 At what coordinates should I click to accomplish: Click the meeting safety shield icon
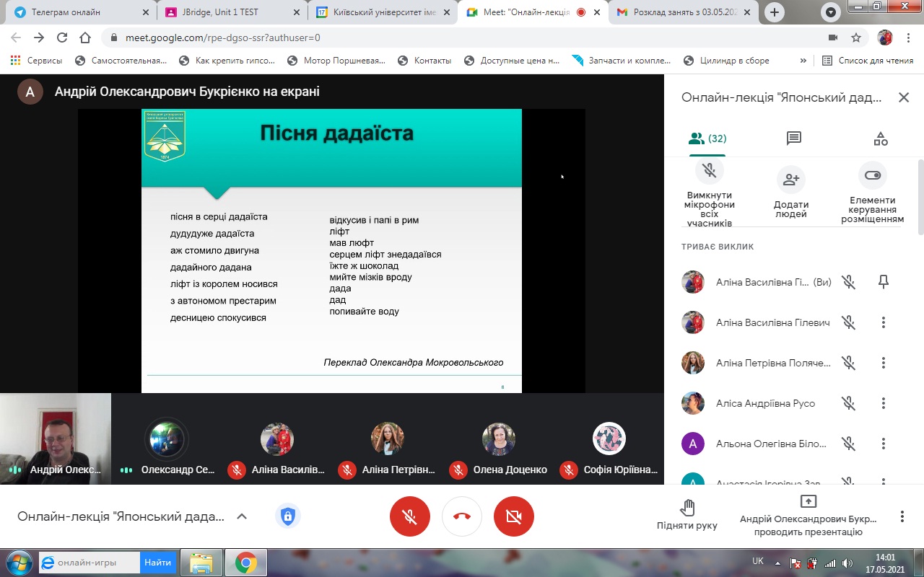tap(288, 516)
